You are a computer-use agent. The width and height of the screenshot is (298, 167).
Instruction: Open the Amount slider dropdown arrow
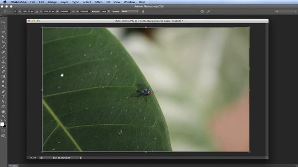[x=108, y=12]
